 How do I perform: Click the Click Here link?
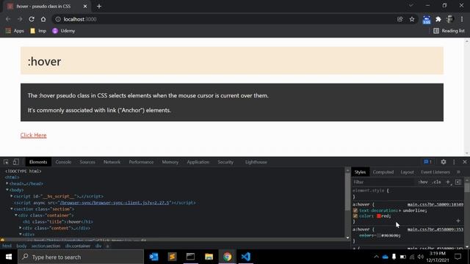point(33,135)
